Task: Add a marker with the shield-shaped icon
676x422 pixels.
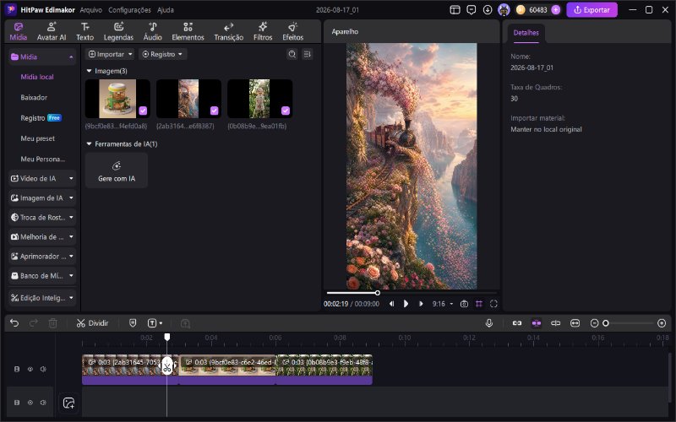Action: coord(133,323)
